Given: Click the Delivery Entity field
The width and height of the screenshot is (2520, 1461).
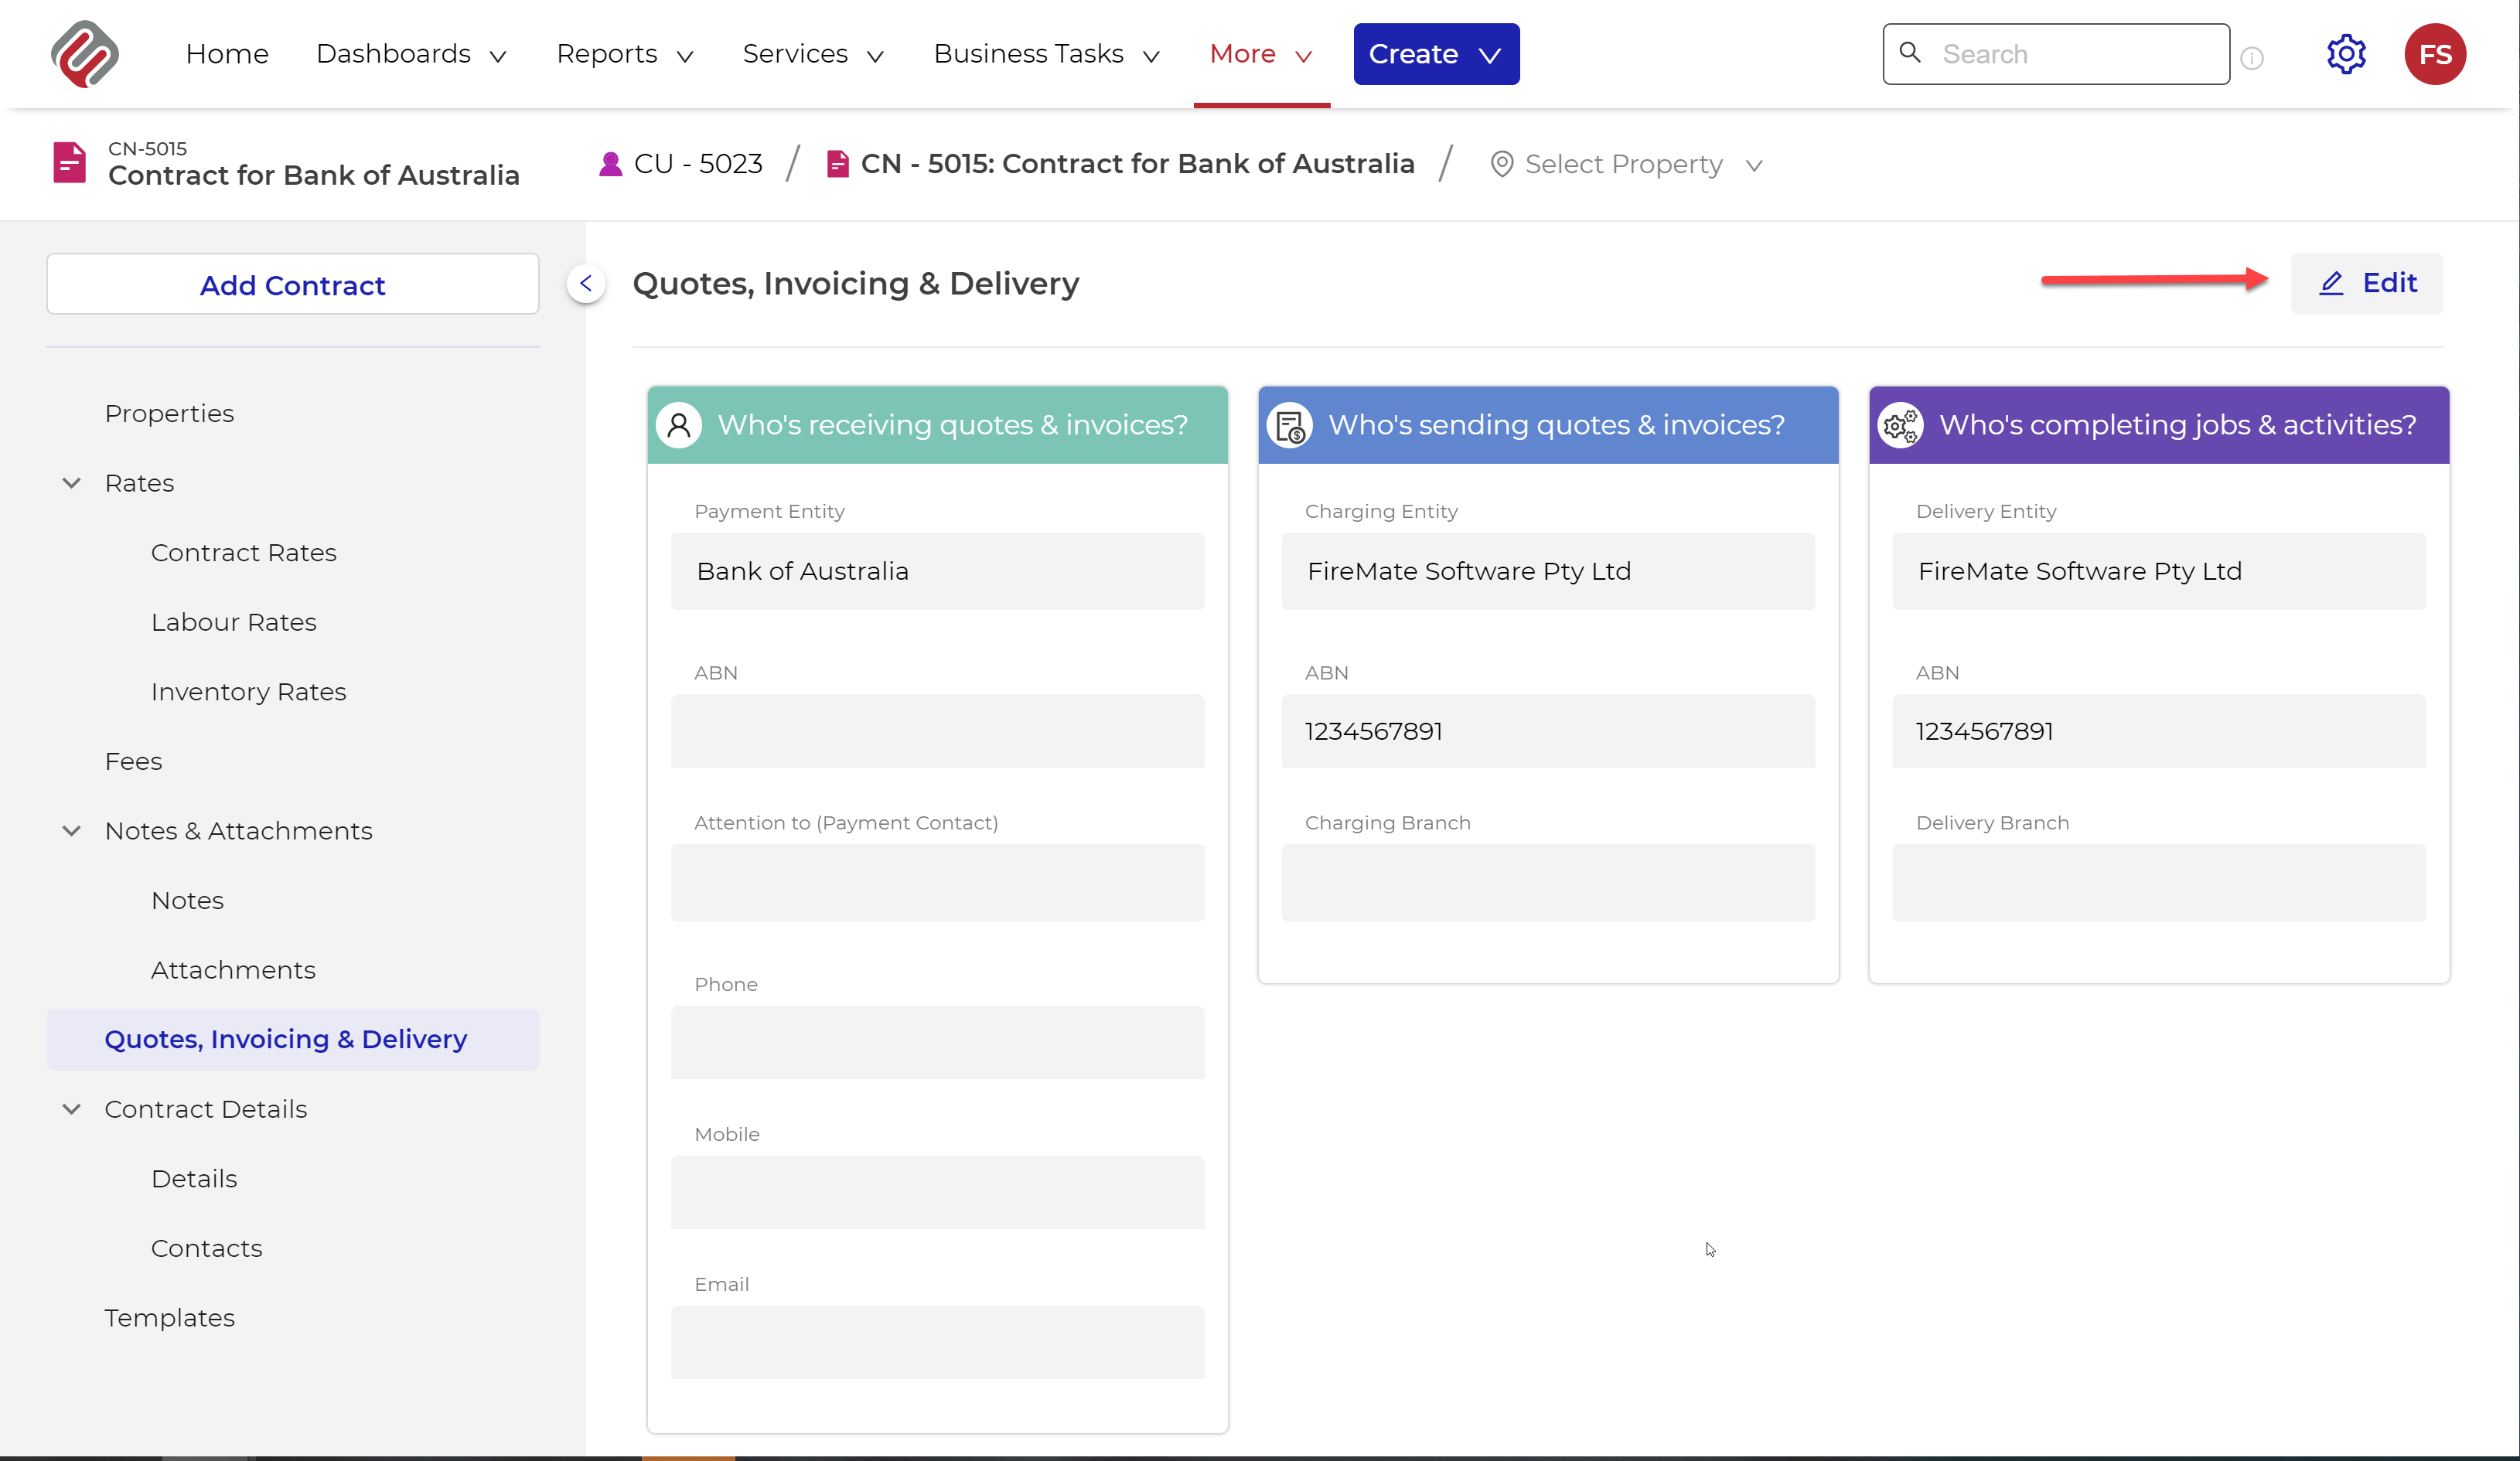Looking at the screenshot, I should [x=2159, y=571].
